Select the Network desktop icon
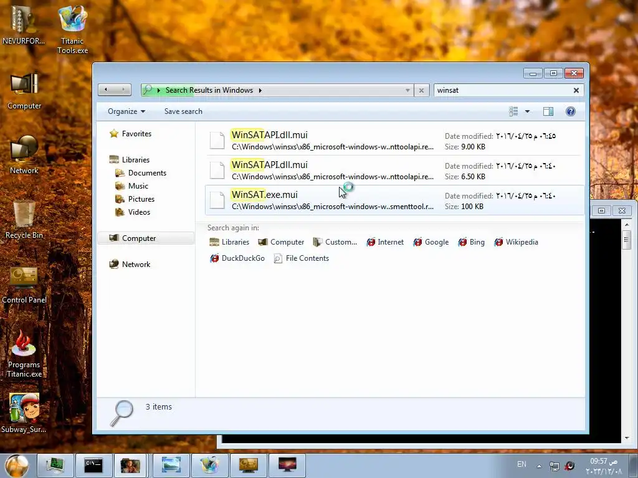Image resolution: width=638 pixels, height=478 pixels. coord(24,156)
